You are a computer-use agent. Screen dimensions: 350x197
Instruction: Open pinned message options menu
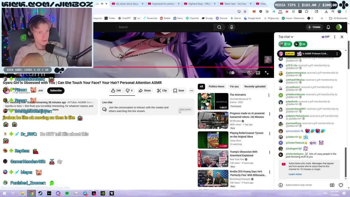[x=337, y=54]
